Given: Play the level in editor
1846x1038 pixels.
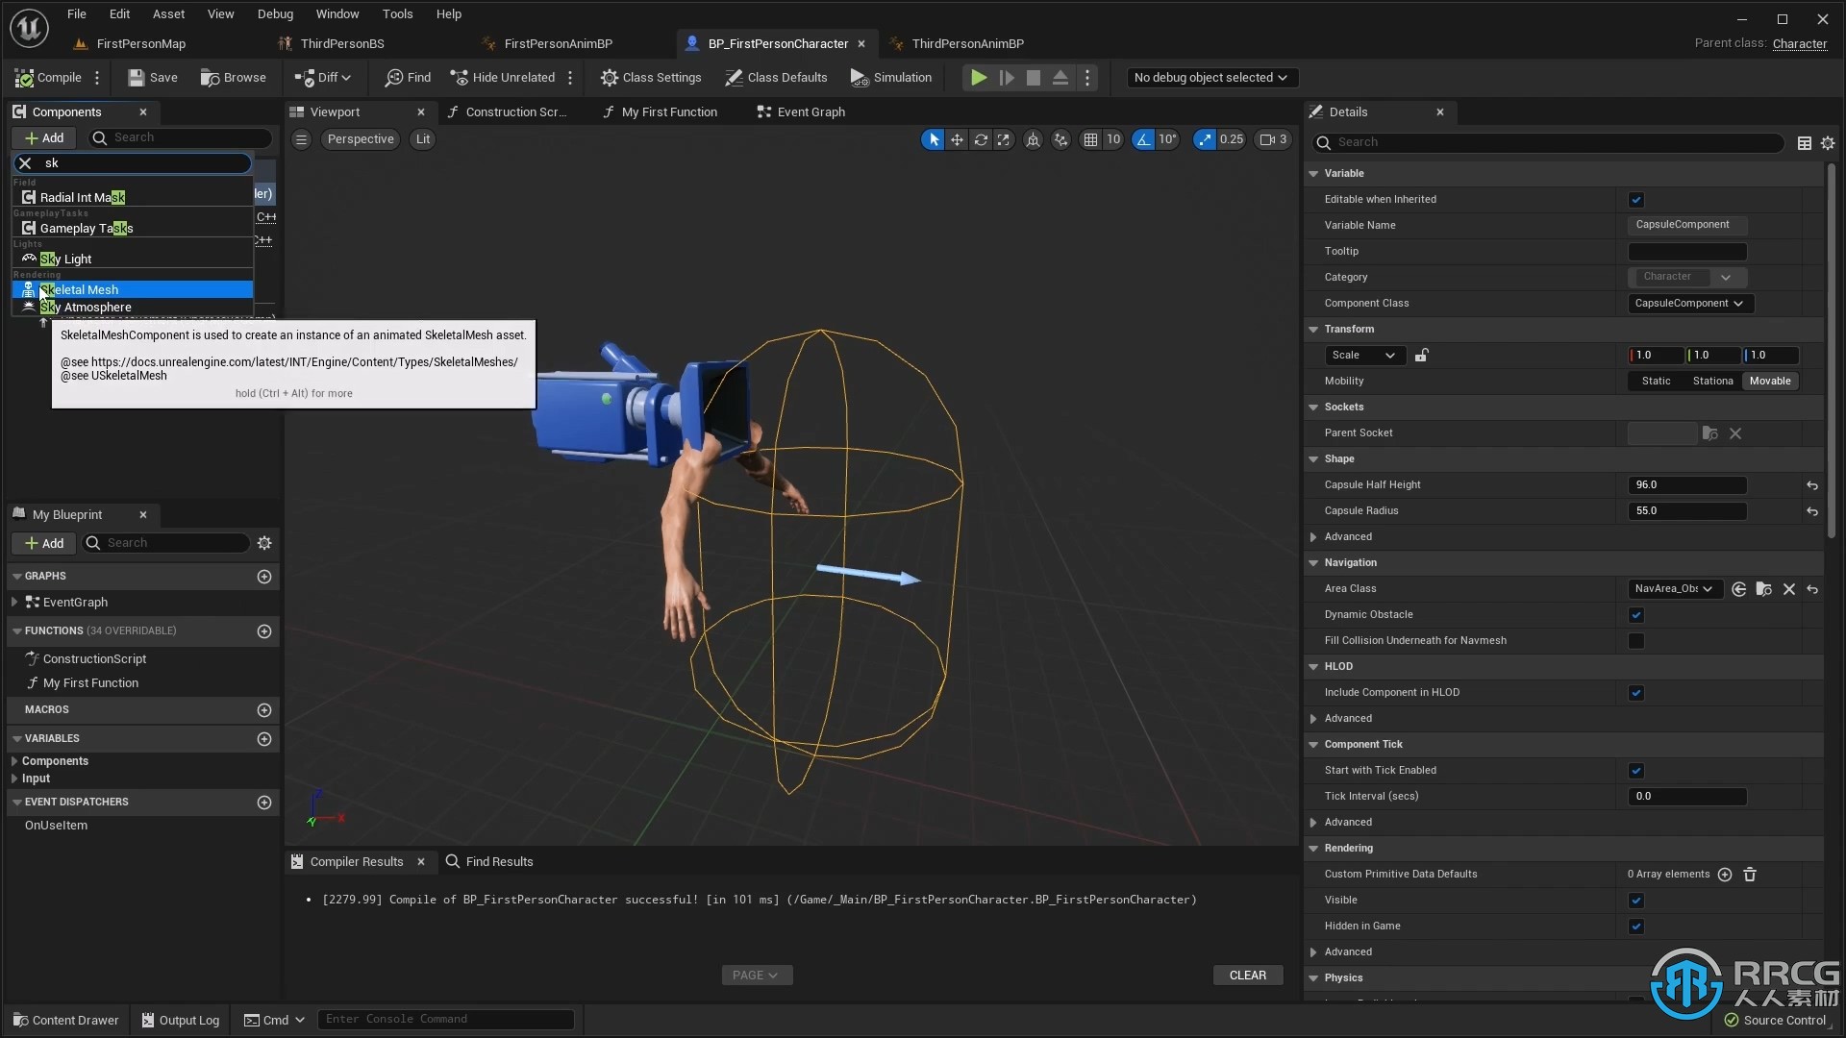Looking at the screenshot, I should pos(978,78).
